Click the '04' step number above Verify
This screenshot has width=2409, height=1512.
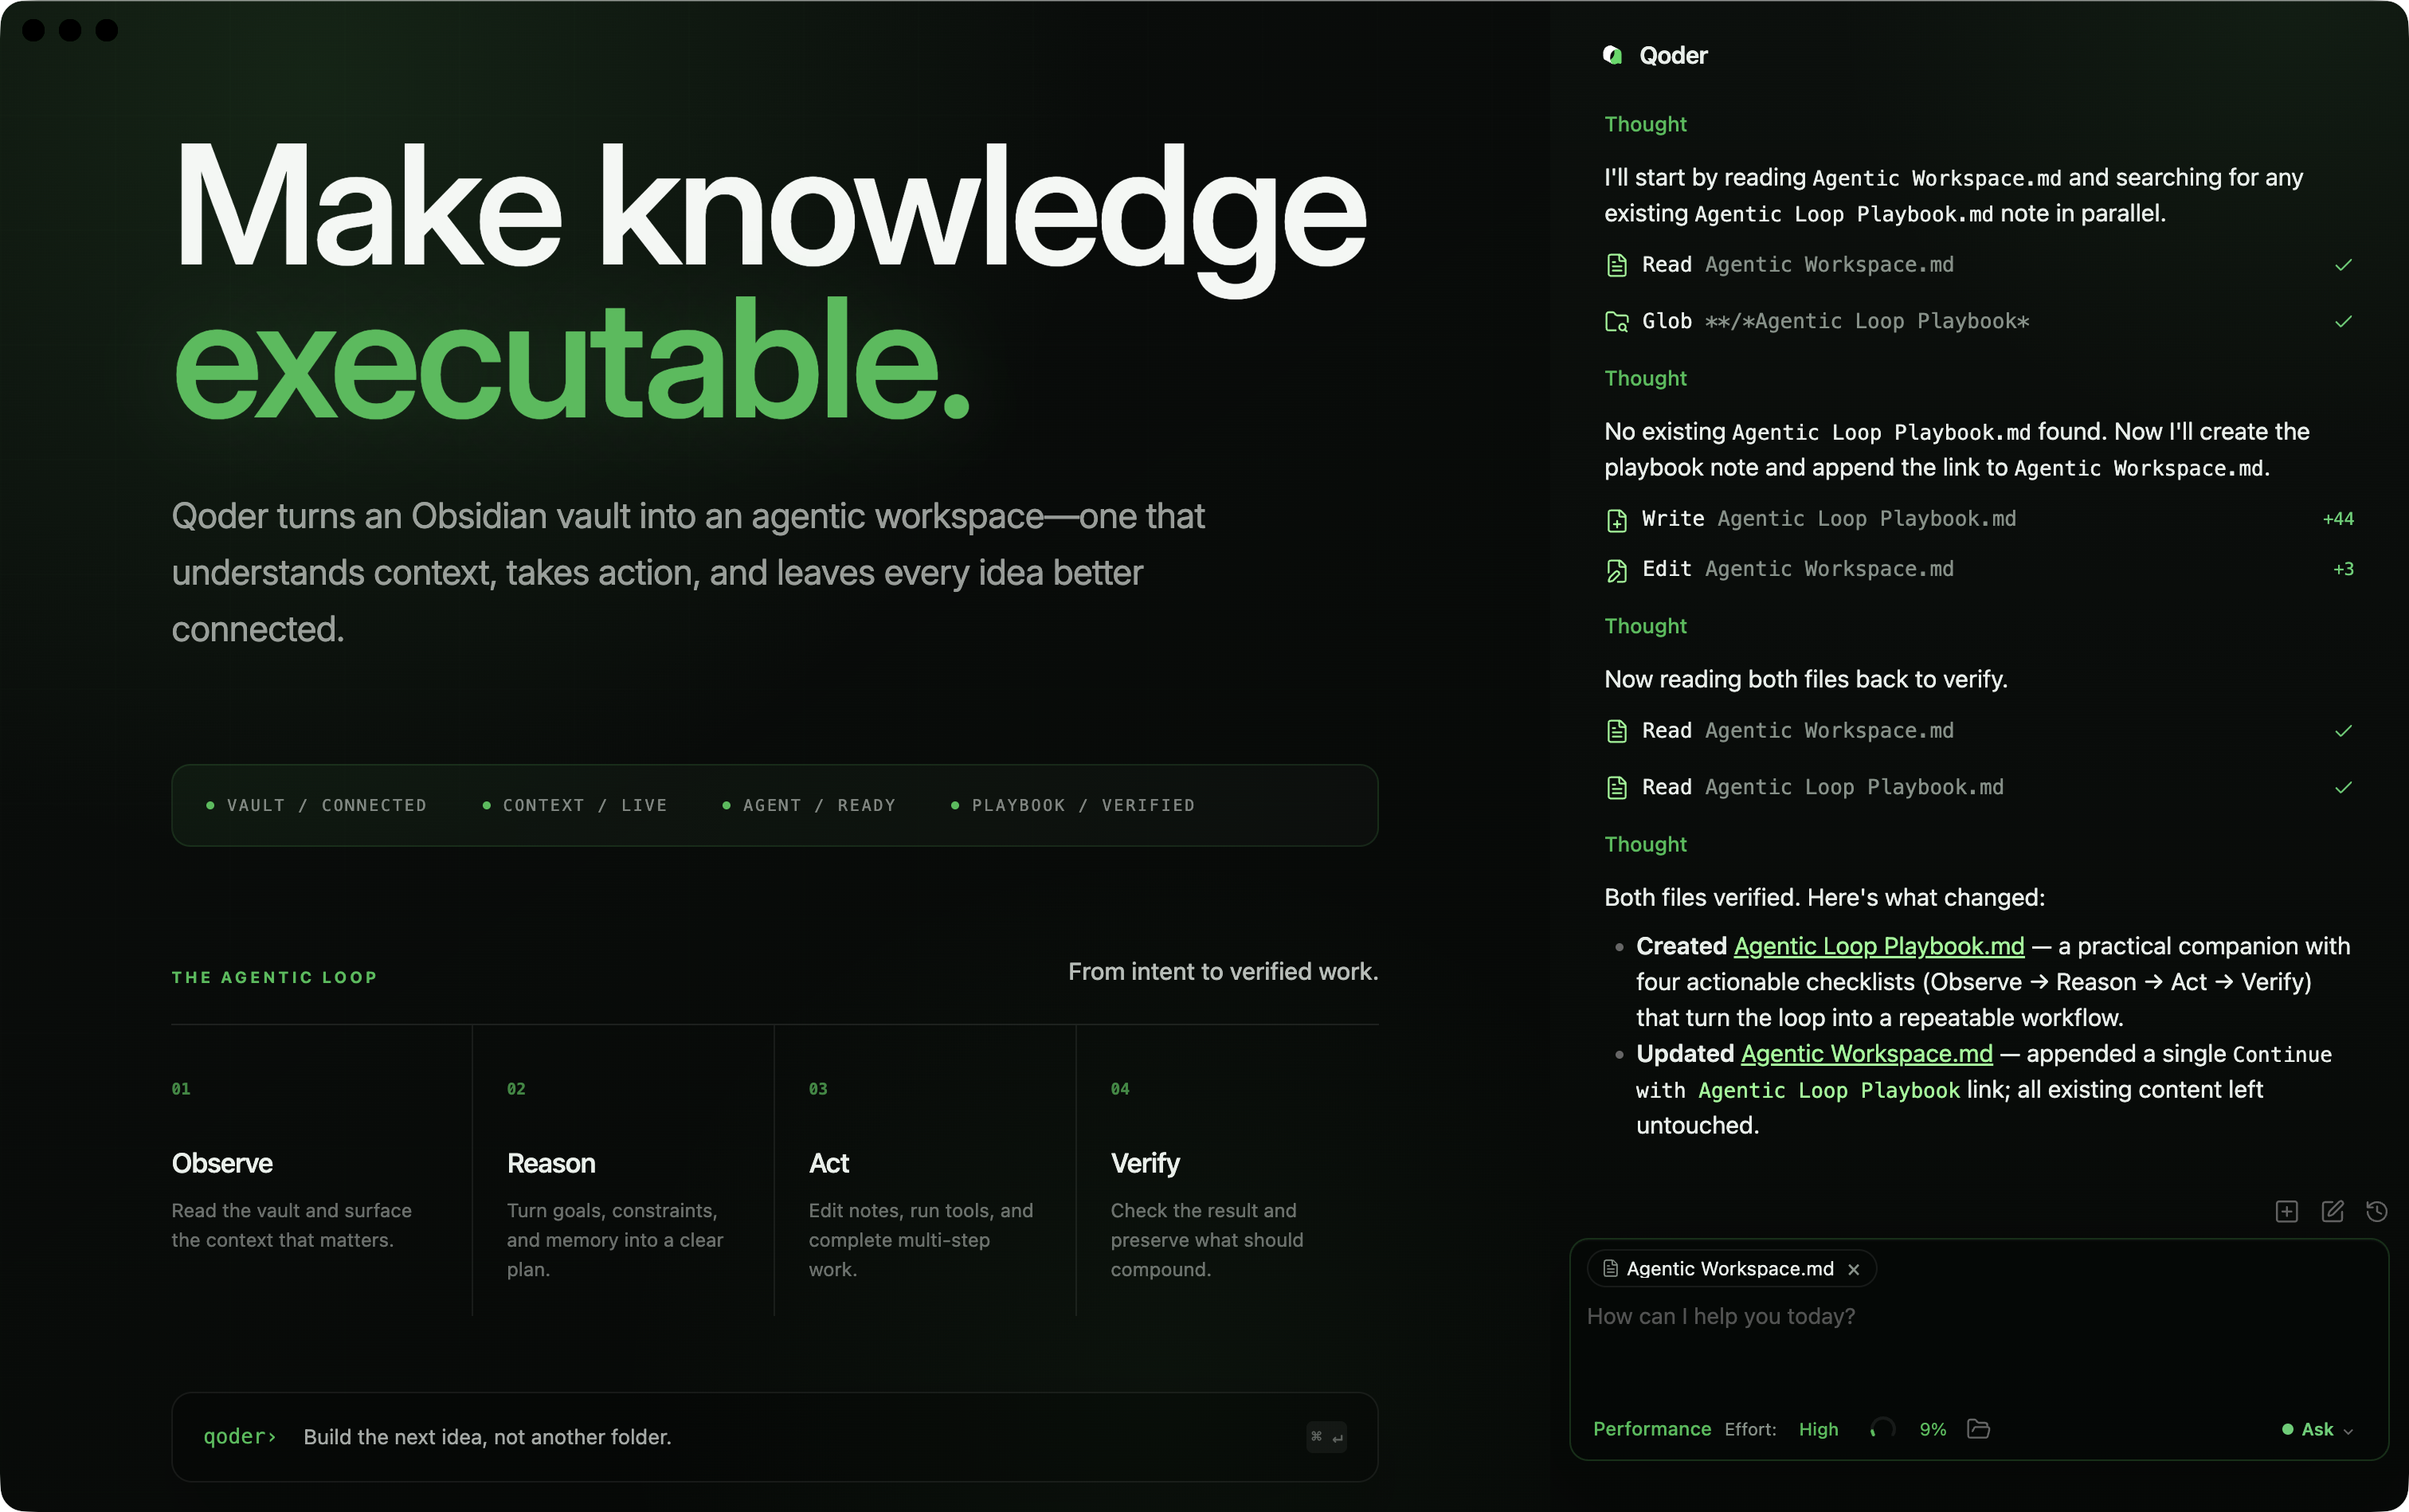coord(1120,1089)
